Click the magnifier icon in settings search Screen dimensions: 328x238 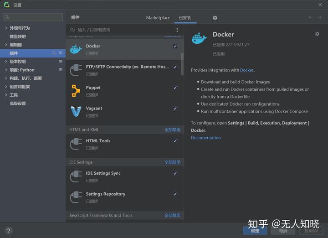[7, 17]
